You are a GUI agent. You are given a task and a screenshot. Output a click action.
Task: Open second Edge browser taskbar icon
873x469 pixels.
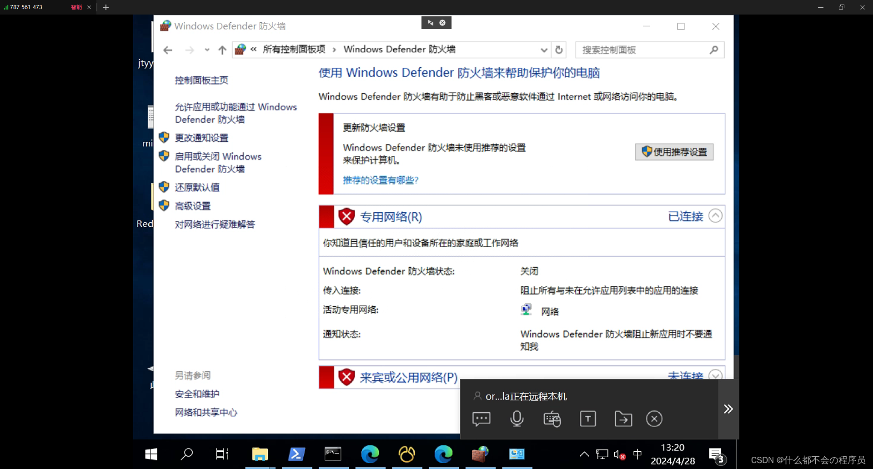443,454
